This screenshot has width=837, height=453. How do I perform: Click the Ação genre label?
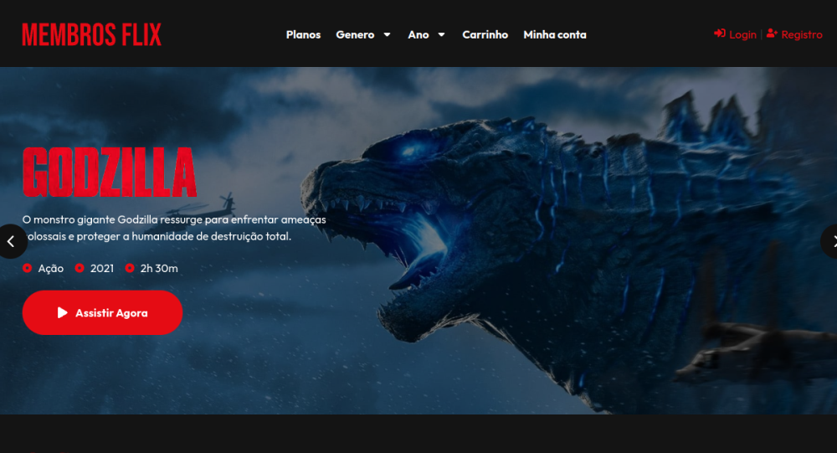51,268
